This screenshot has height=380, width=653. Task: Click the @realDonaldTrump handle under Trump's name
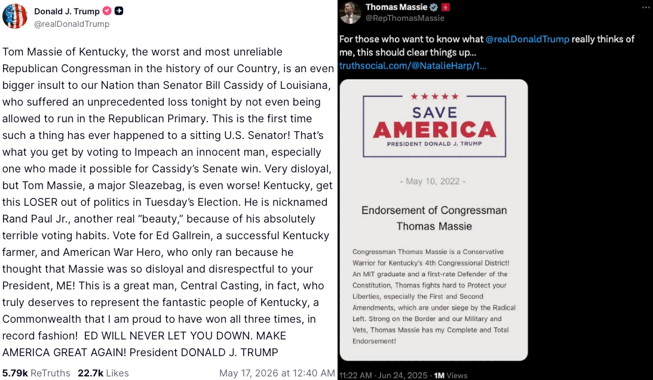72,24
